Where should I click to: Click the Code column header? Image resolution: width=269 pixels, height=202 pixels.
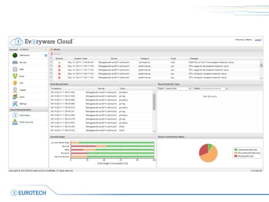(x=173, y=59)
